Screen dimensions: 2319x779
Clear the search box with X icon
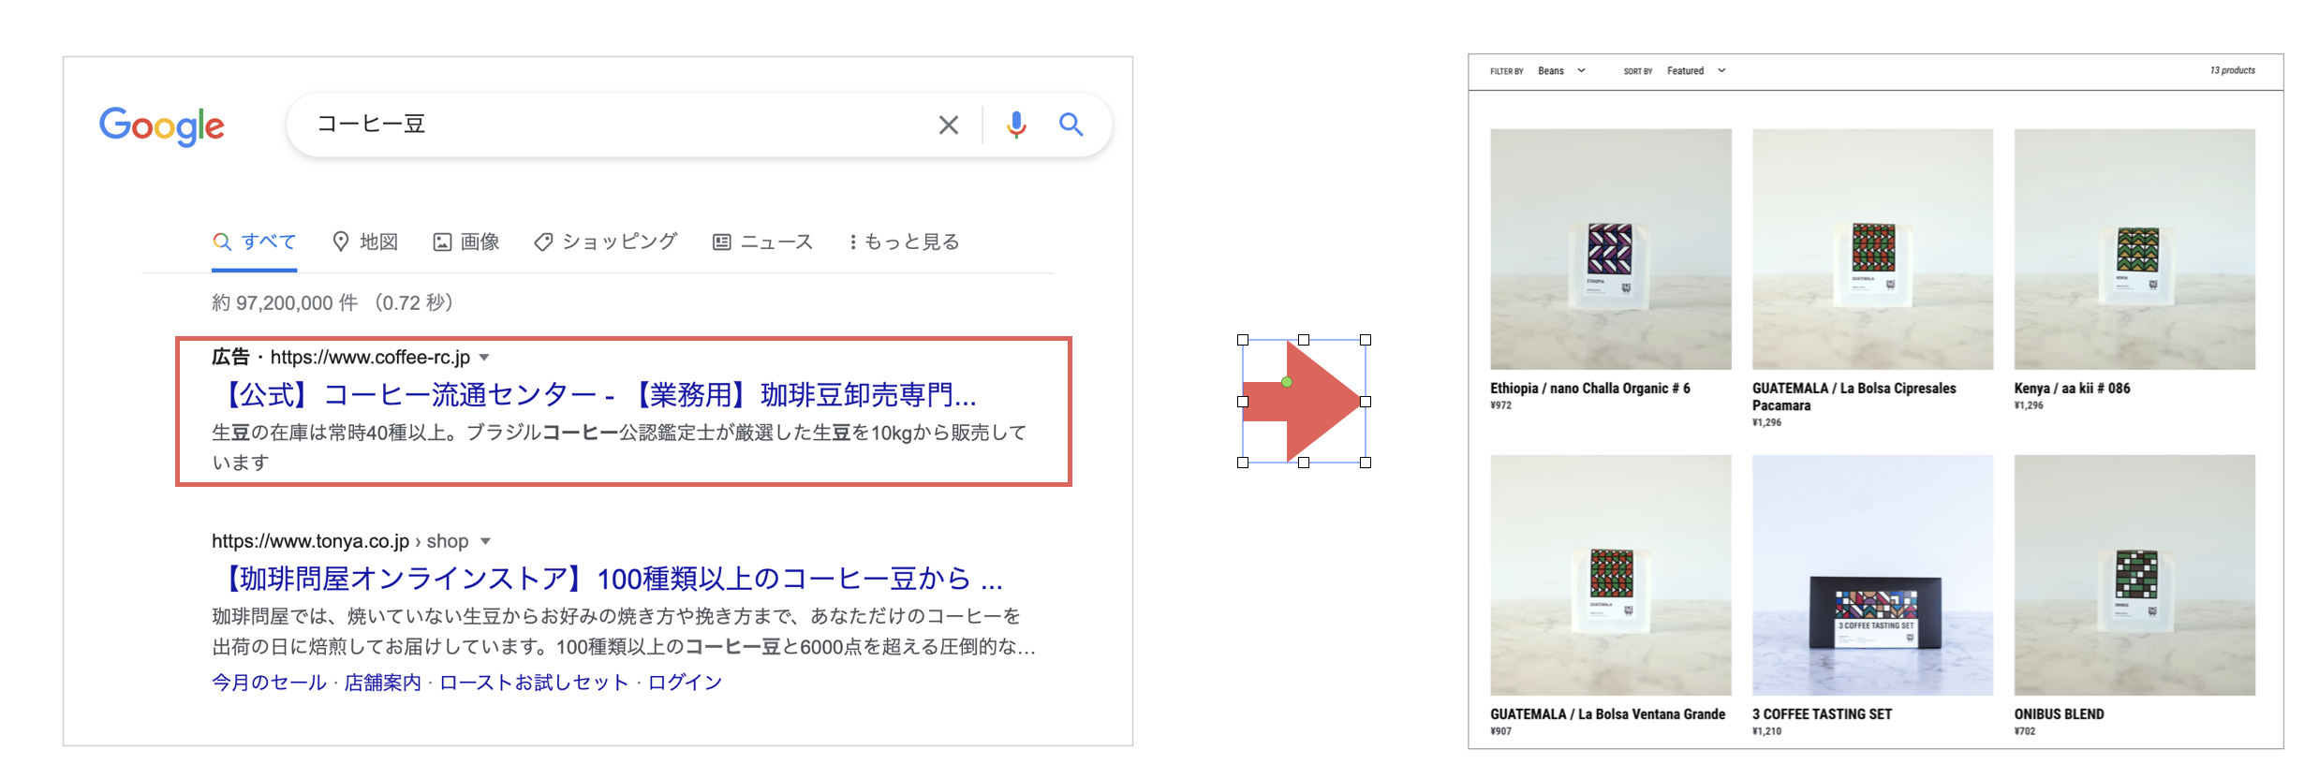[x=948, y=125]
